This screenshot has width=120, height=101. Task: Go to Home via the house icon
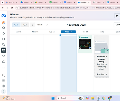(x=4, y=28)
